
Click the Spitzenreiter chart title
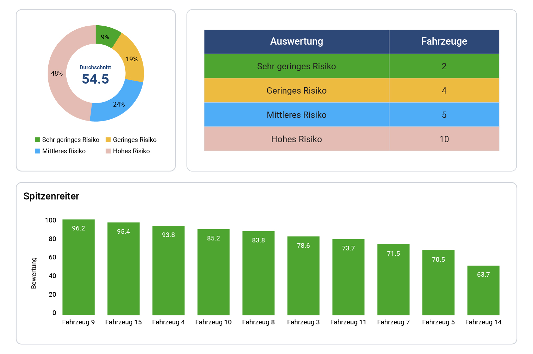coord(51,196)
